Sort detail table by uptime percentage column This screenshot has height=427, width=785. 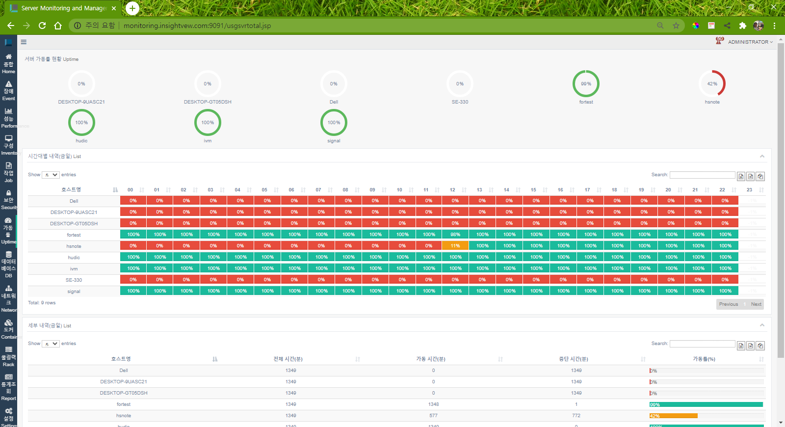click(x=704, y=359)
